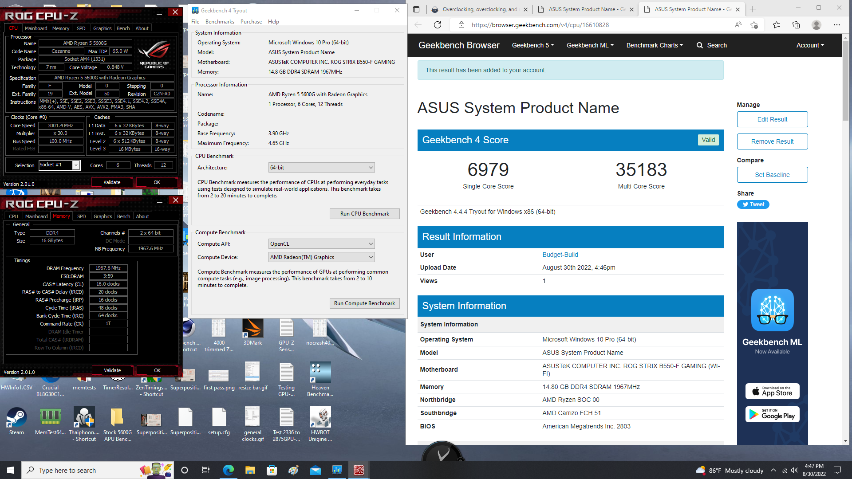Click the Download on the App Store badge
852x479 pixels.
click(x=772, y=391)
